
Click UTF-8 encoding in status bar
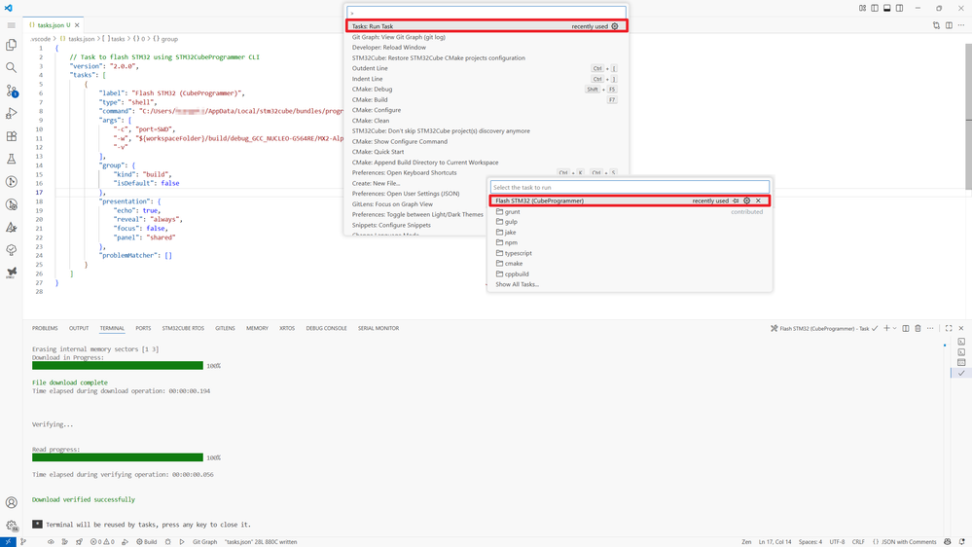pyautogui.click(x=837, y=541)
